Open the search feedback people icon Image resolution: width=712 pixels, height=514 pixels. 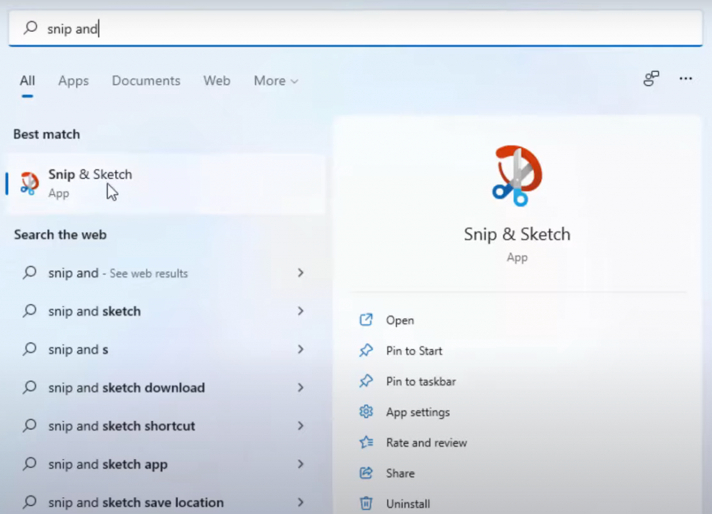651,79
